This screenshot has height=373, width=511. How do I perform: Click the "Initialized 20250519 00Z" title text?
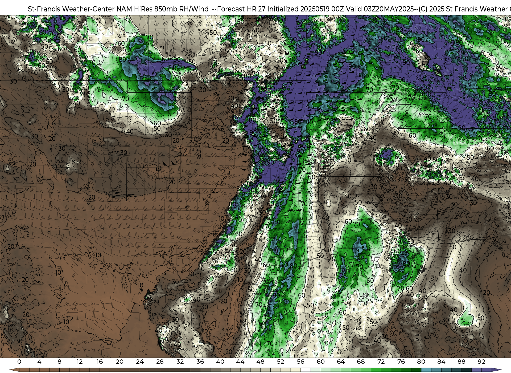(305, 9)
